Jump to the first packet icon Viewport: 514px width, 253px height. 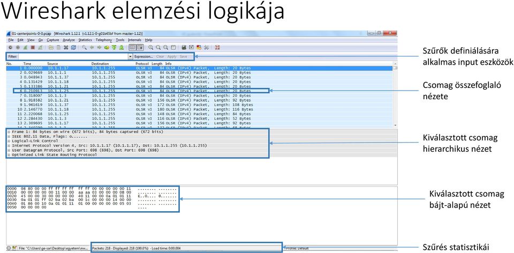tap(114, 48)
